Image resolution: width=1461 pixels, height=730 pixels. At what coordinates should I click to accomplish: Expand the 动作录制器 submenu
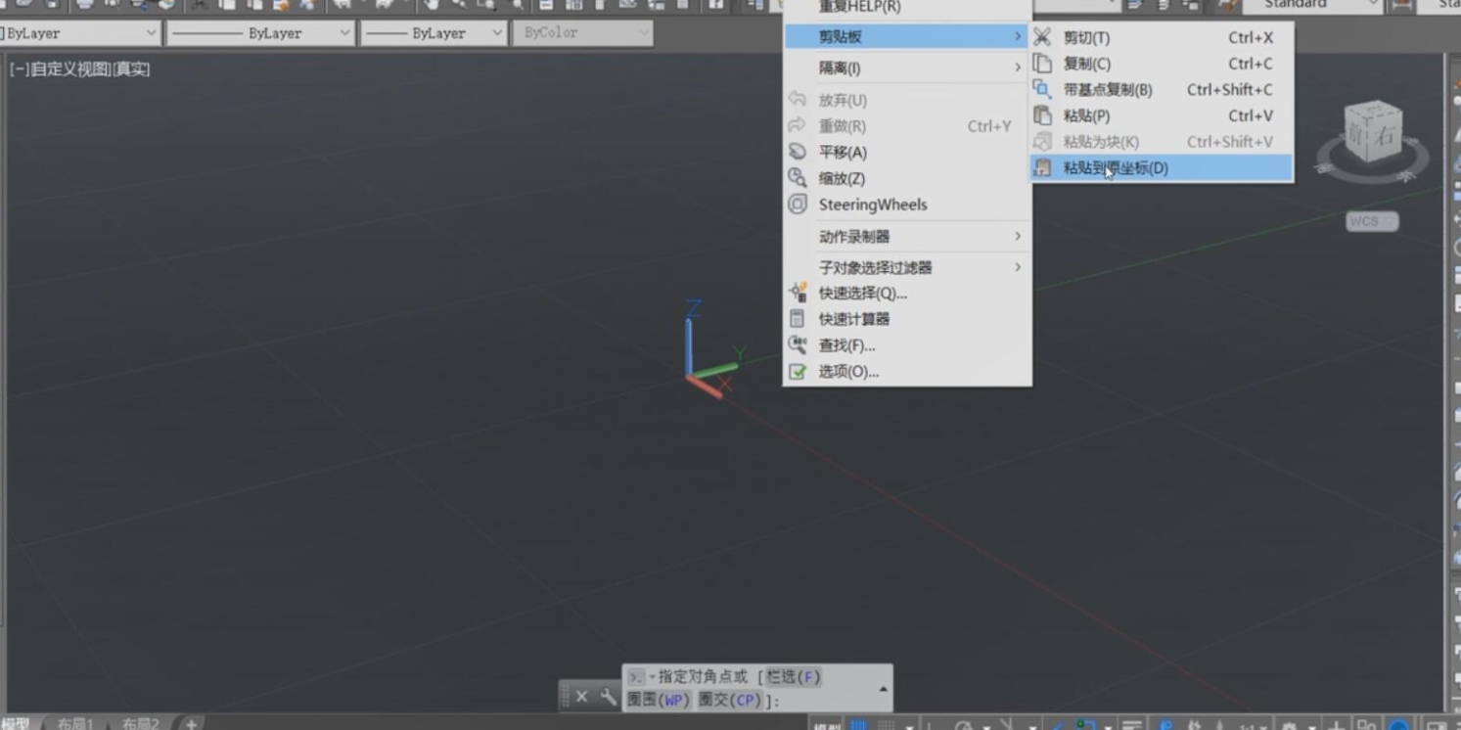pos(907,236)
